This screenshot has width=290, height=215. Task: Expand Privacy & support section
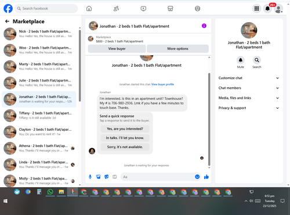pos(249,108)
